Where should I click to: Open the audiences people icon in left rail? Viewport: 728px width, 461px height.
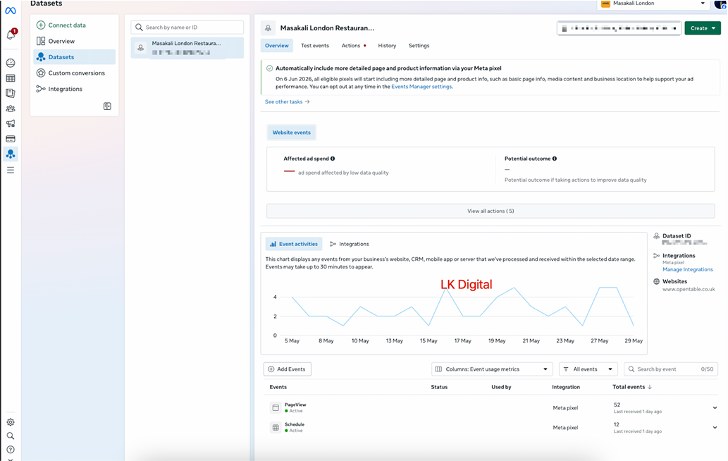[10, 109]
